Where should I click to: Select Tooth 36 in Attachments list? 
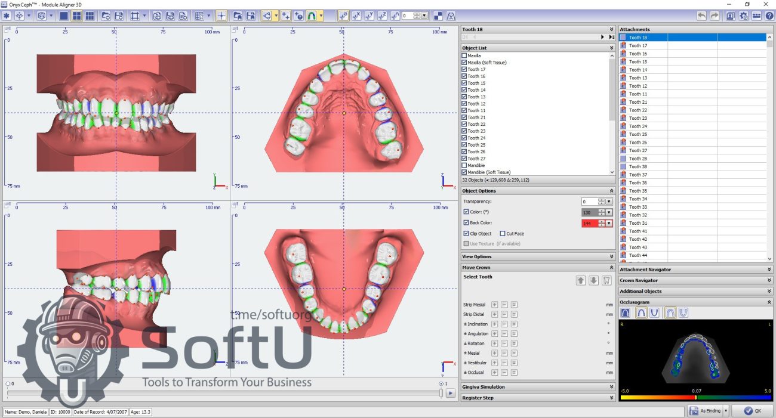(692, 182)
